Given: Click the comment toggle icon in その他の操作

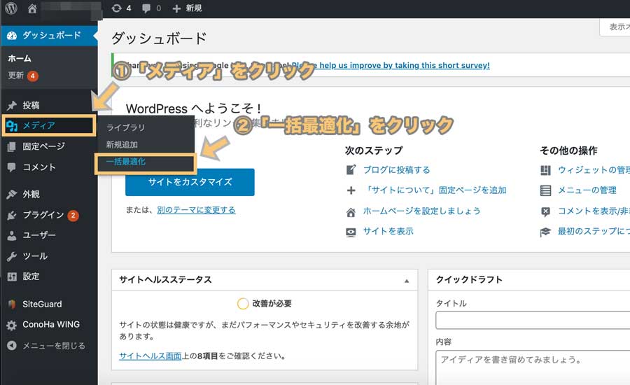Looking at the screenshot, I should click(545, 211).
